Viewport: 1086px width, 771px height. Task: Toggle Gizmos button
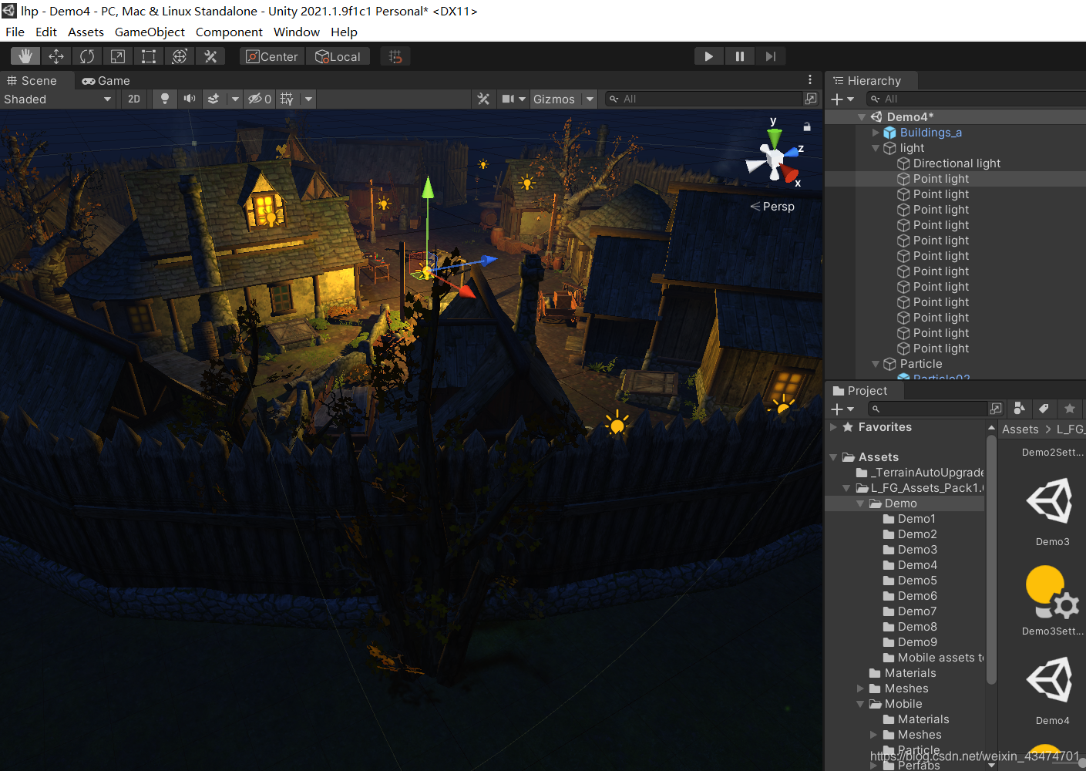[x=554, y=99]
